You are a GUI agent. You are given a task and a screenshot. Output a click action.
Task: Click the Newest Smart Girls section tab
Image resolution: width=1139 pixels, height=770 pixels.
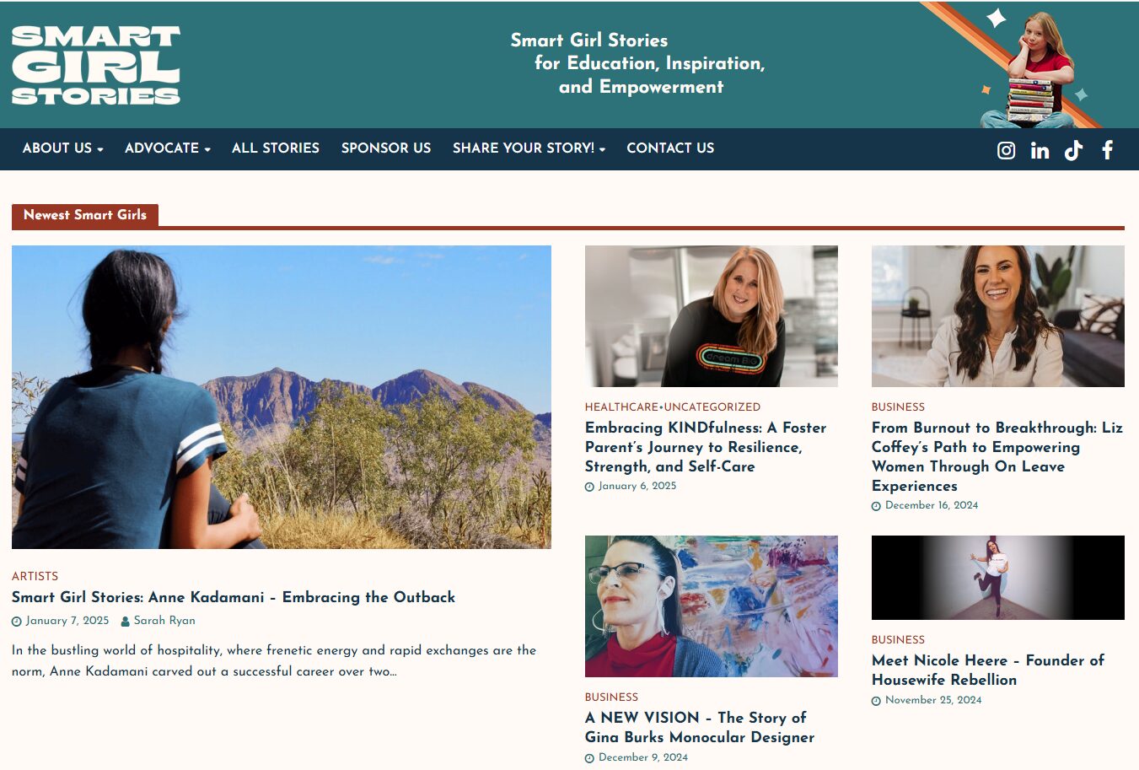[x=85, y=215]
